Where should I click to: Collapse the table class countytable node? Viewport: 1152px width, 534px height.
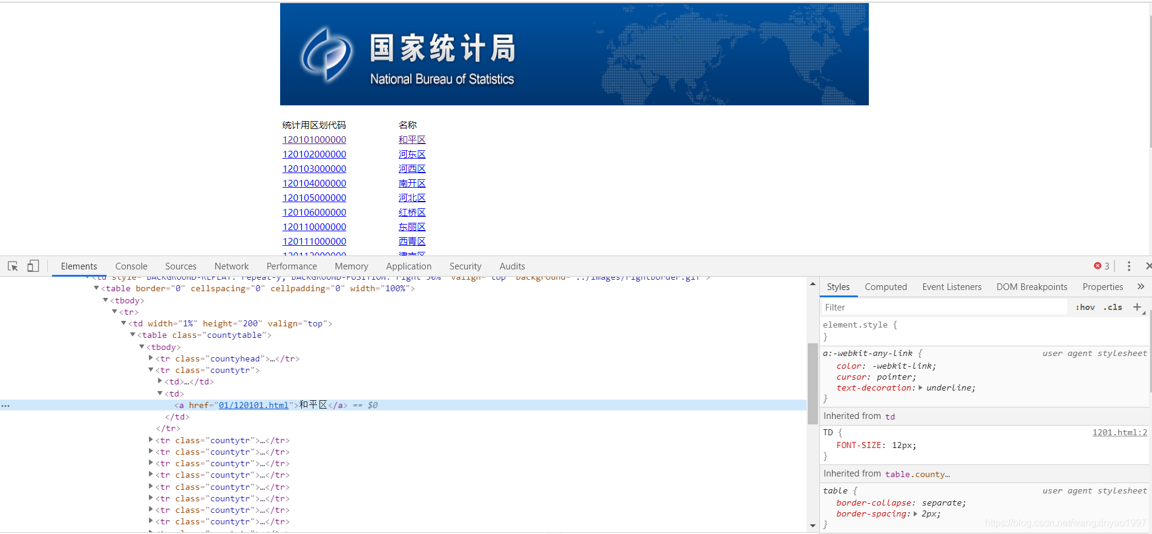[133, 335]
